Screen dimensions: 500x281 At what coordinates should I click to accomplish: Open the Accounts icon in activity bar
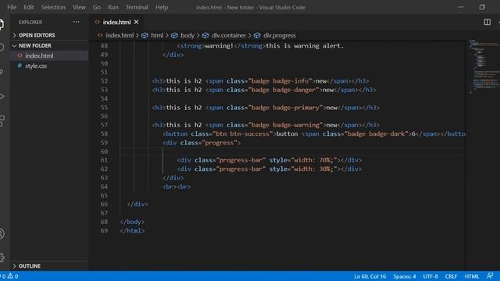(2, 234)
